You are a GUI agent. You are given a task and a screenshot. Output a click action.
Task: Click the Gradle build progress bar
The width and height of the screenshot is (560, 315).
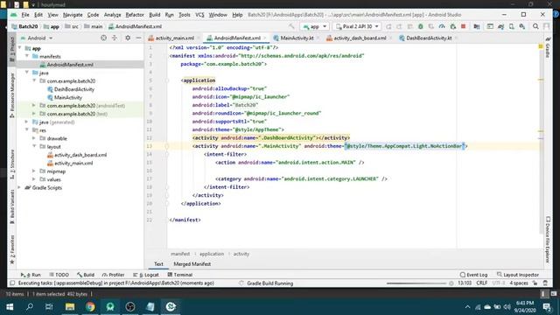coord(416,283)
